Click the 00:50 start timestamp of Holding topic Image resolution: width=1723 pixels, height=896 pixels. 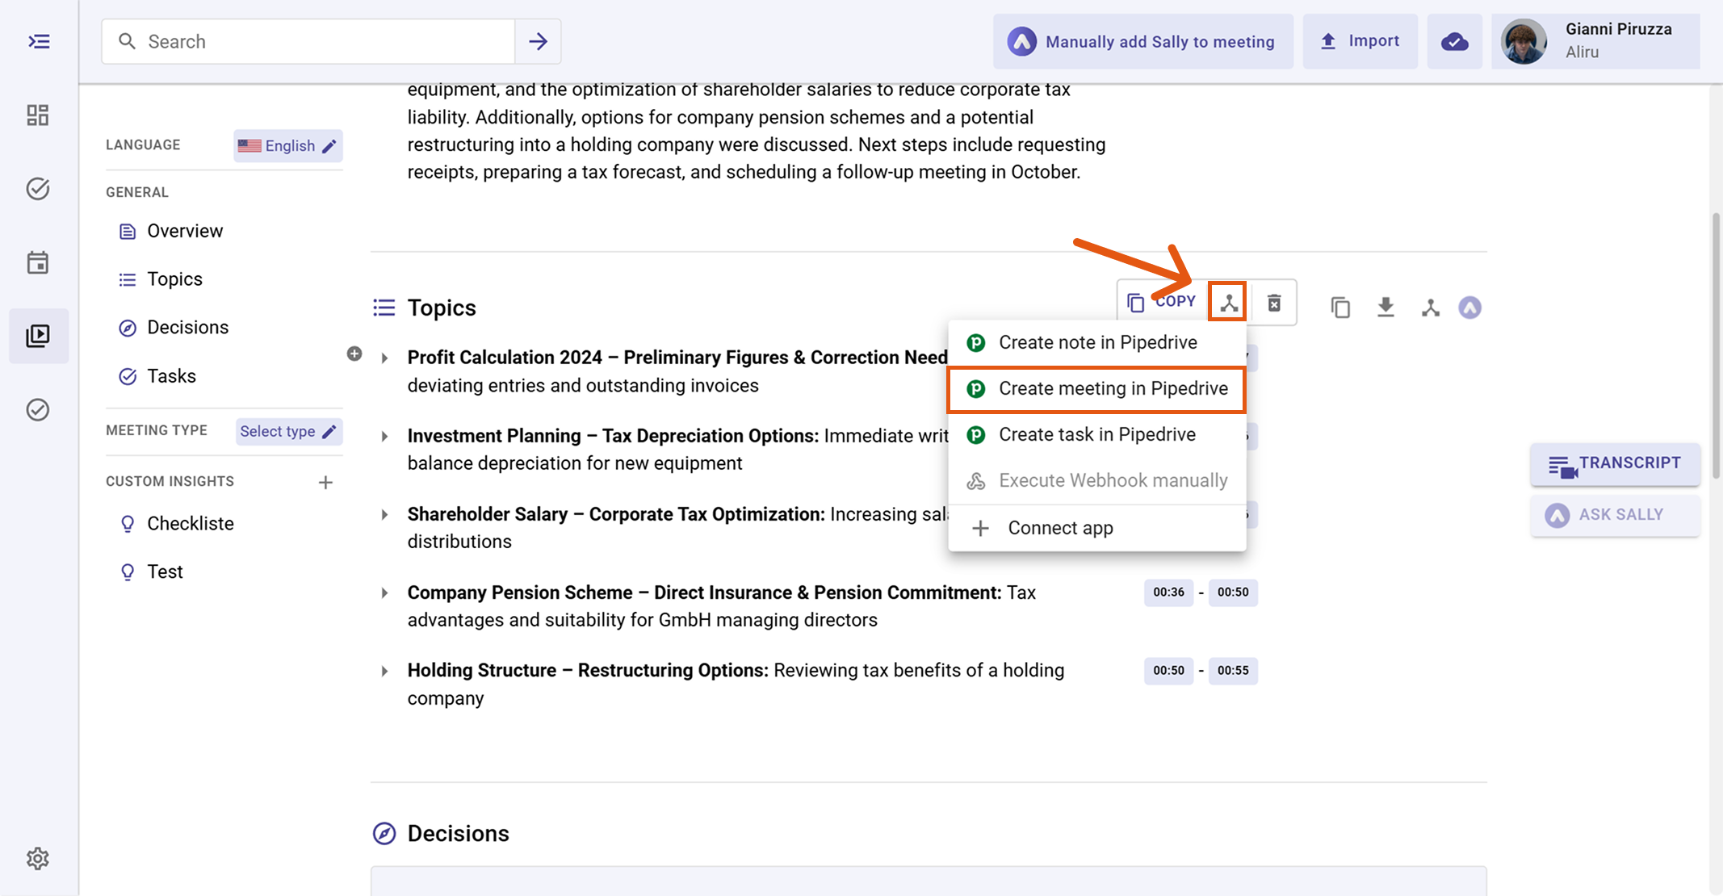[x=1168, y=671]
